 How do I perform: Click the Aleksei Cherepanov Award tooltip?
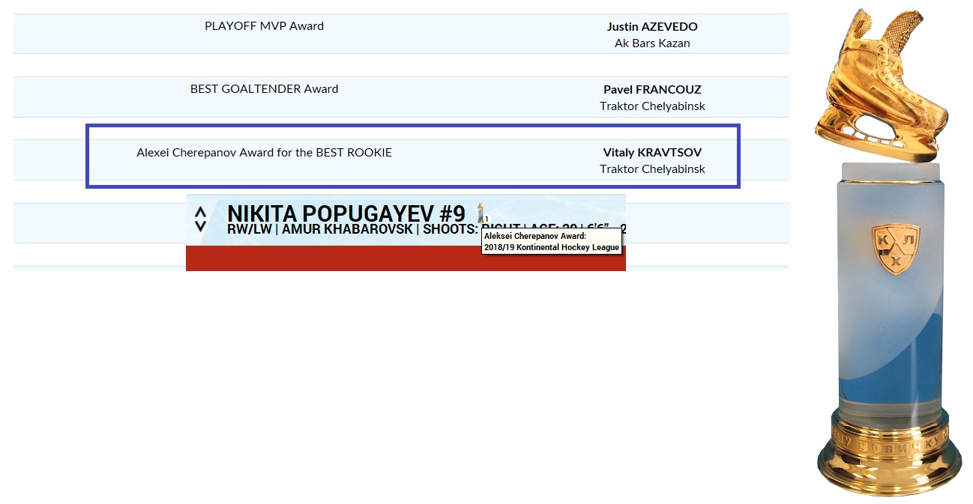click(552, 242)
